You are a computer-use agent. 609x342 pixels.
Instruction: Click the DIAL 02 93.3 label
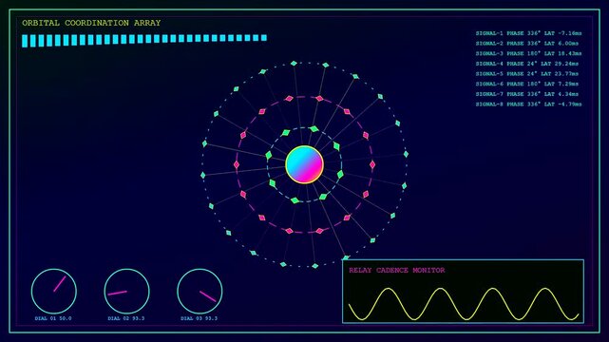pyautogui.click(x=126, y=318)
